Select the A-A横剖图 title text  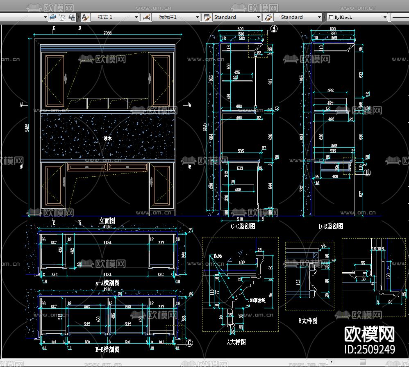[107, 283]
